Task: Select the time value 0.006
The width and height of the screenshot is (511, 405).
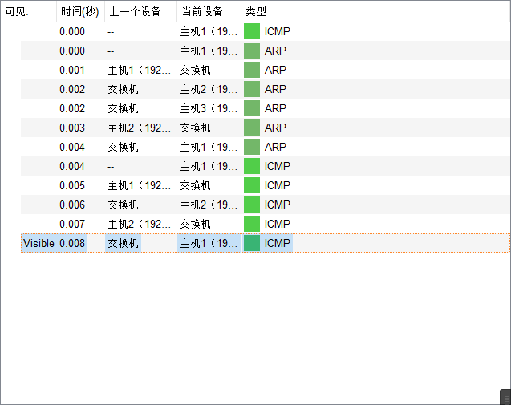Action: (x=72, y=205)
